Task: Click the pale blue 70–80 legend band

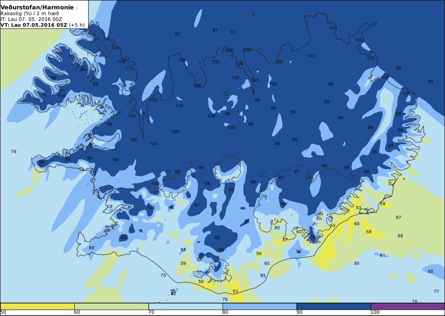Action: tap(185, 306)
